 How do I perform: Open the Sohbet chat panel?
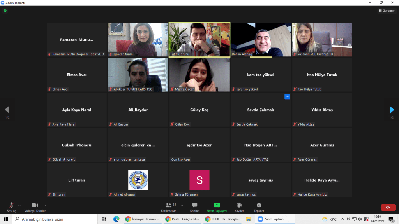click(x=194, y=205)
